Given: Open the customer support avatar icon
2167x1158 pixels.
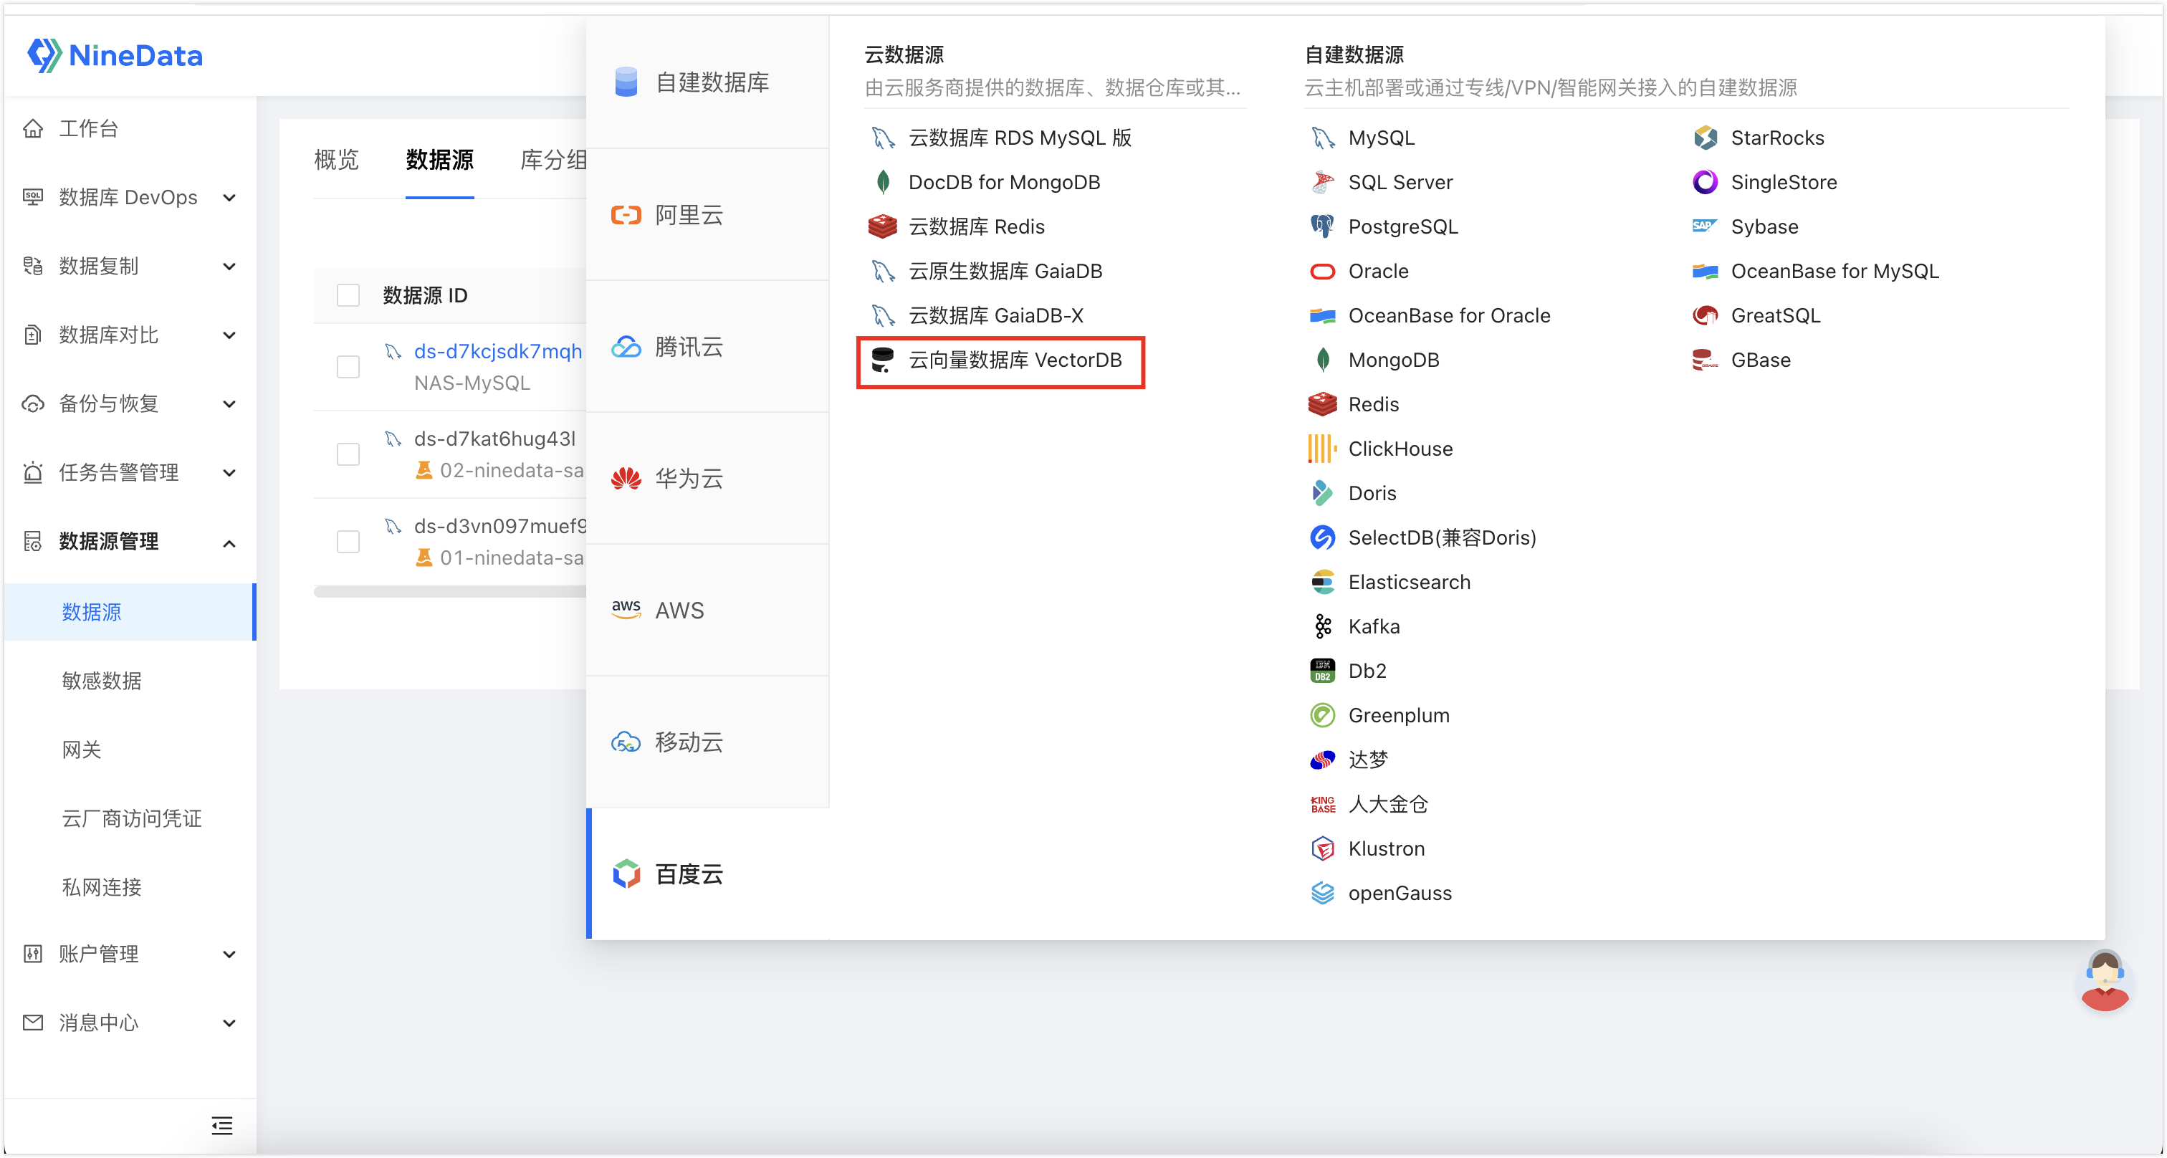Looking at the screenshot, I should pos(2104,980).
